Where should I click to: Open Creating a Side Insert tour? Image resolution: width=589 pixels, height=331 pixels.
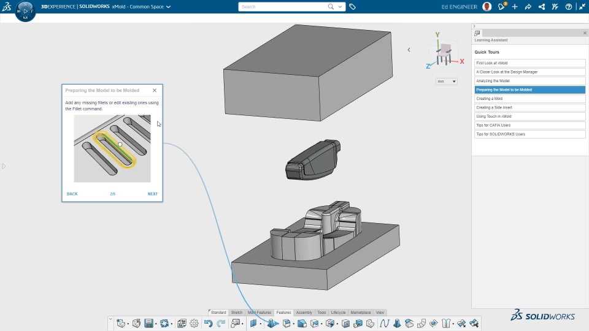pos(529,107)
